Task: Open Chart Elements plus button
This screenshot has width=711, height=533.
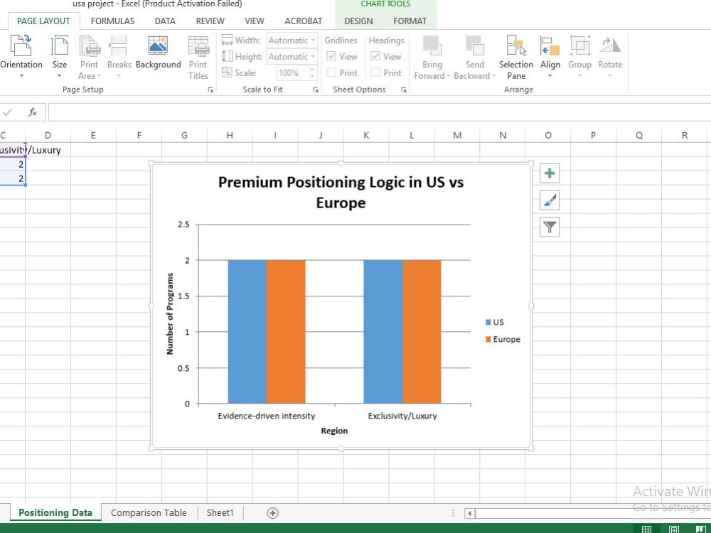Action: pos(550,173)
